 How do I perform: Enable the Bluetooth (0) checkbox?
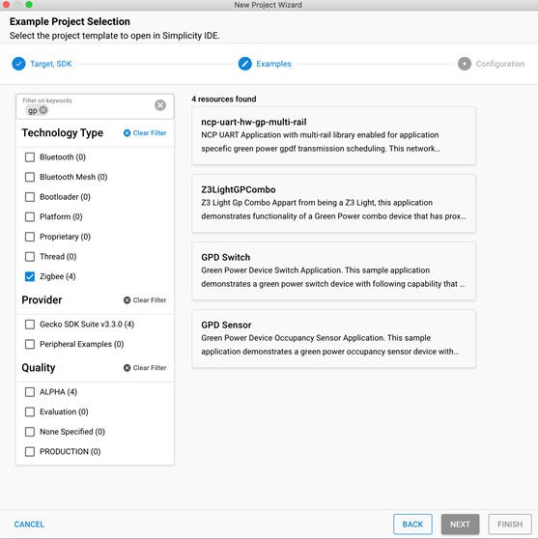click(x=30, y=157)
